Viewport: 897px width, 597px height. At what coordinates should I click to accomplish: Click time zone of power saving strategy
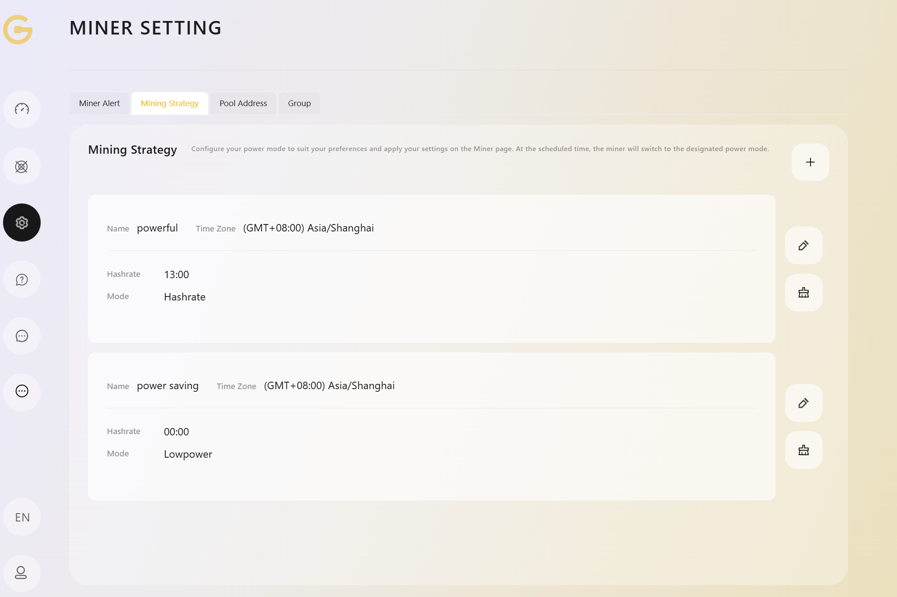[x=329, y=386]
